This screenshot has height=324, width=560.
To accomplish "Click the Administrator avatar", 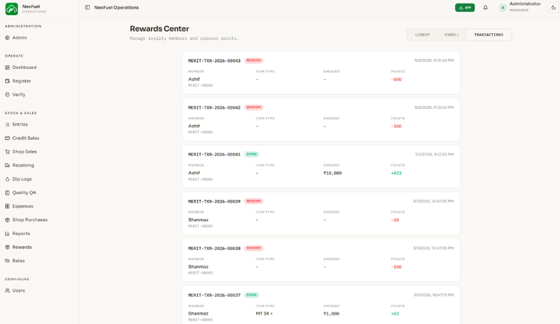I will [503, 8].
